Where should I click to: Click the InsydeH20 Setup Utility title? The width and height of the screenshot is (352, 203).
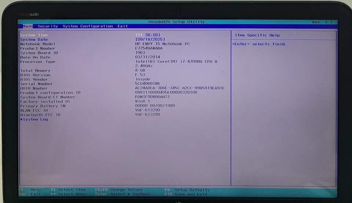tap(176, 22)
